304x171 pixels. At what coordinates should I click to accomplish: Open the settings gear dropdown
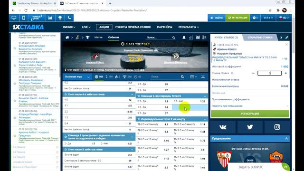coord(255,18)
